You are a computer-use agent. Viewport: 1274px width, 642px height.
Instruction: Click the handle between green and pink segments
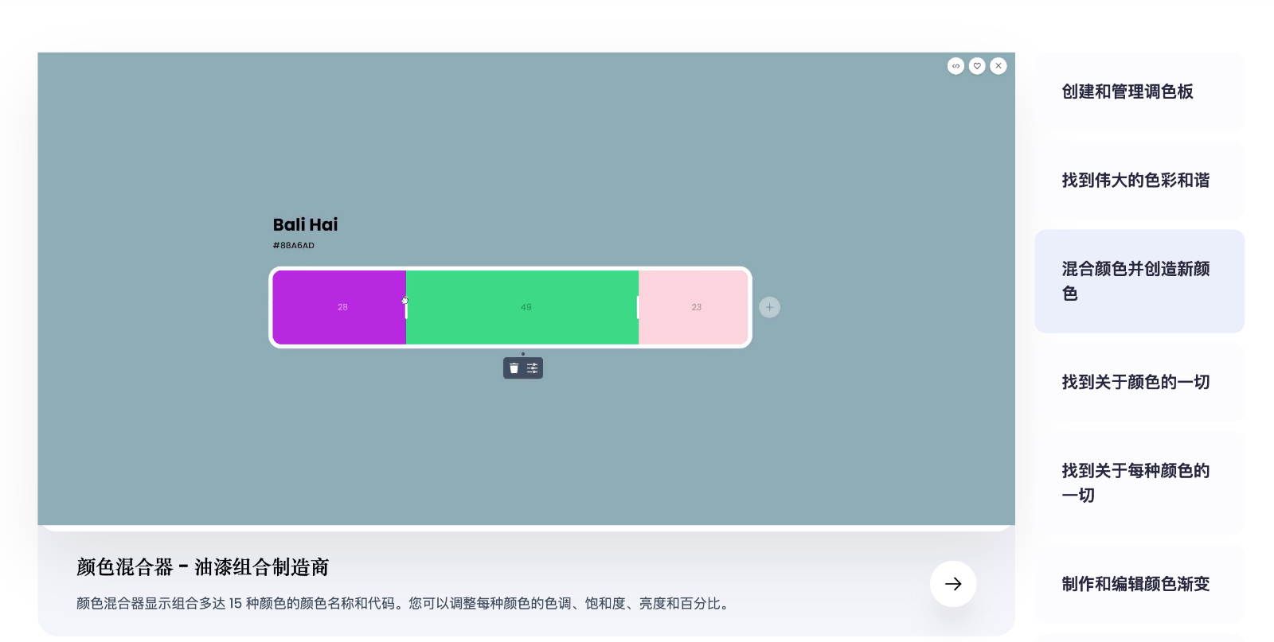click(638, 307)
